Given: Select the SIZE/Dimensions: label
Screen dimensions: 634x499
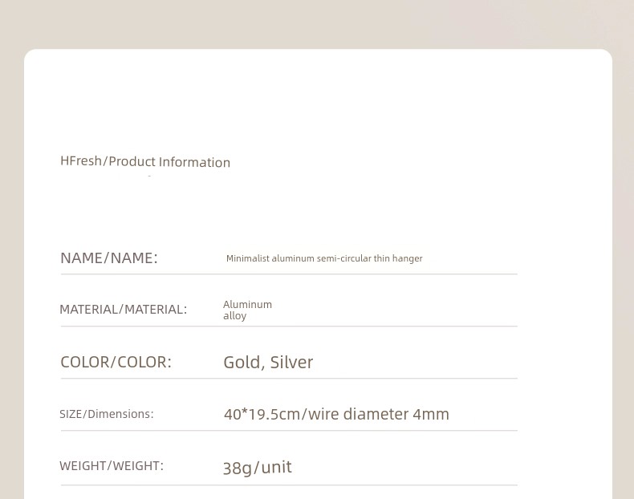Looking at the screenshot, I should pyautogui.click(x=107, y=414).
